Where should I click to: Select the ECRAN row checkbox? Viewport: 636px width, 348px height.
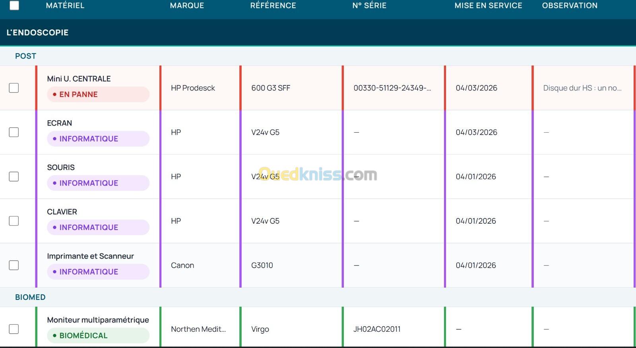14,132
